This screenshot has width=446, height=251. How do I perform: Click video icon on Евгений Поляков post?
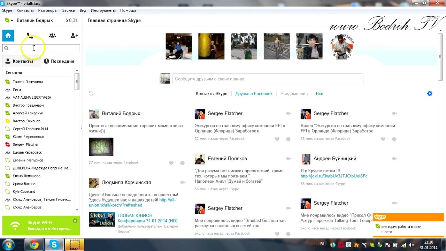click(289, 159)
